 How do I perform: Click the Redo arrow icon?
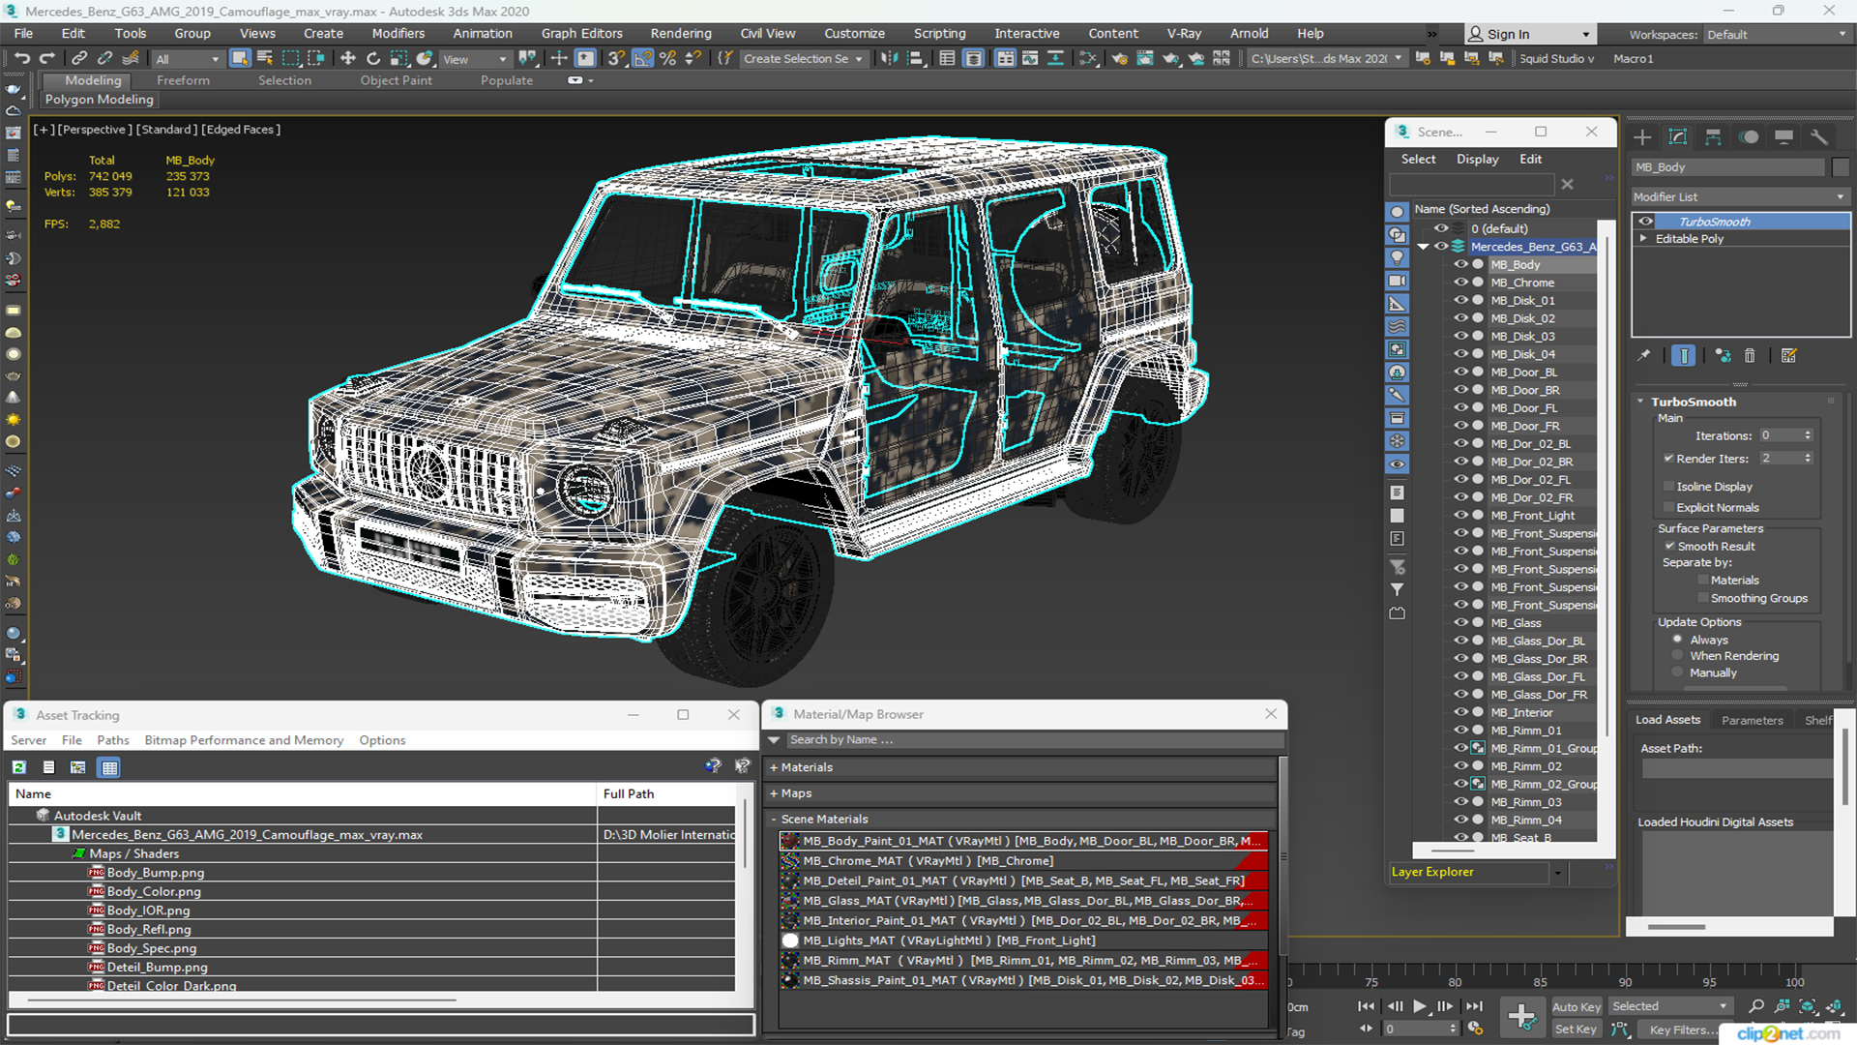point(46,58)
